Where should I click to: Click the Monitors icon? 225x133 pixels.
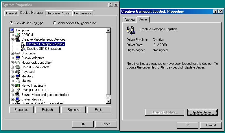pyautogui.click(x=18, y=76)
